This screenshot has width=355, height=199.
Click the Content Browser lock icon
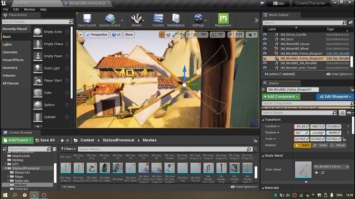pos(255,140)
